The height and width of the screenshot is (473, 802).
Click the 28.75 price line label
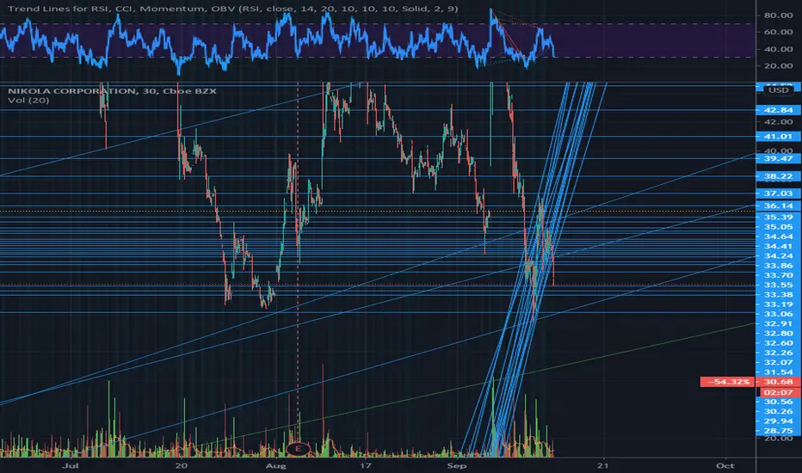778,431
